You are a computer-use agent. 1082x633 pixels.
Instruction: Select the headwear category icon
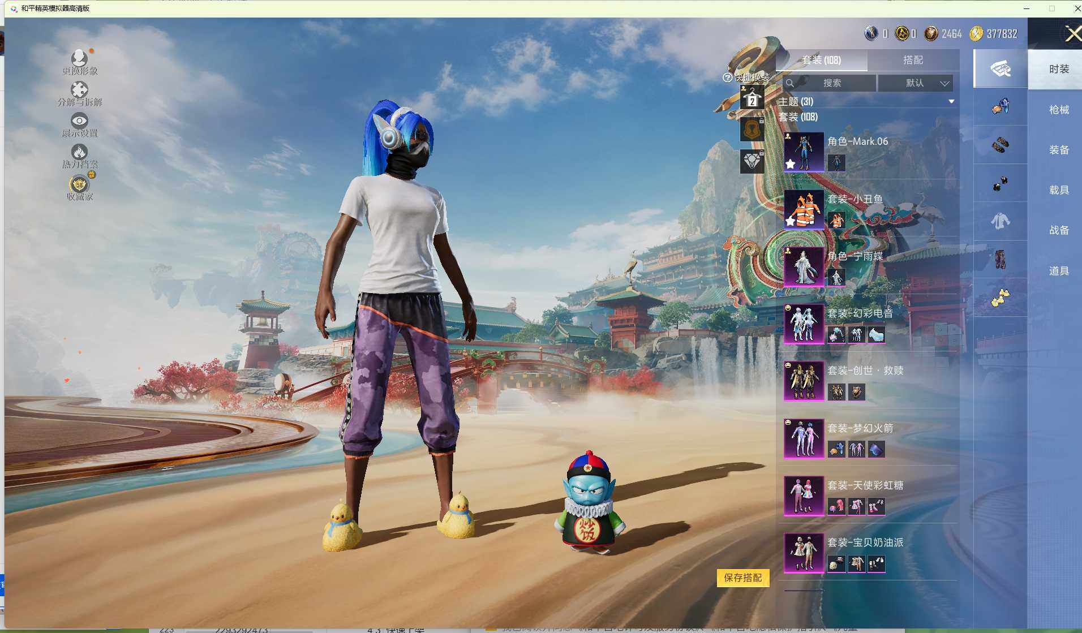tap(1001, 106)
